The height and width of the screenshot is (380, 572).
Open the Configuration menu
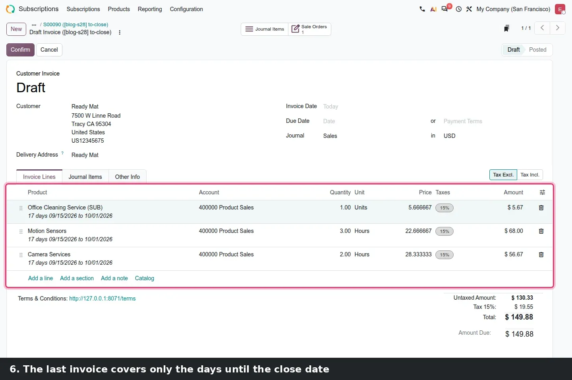(x=186, y=9)
